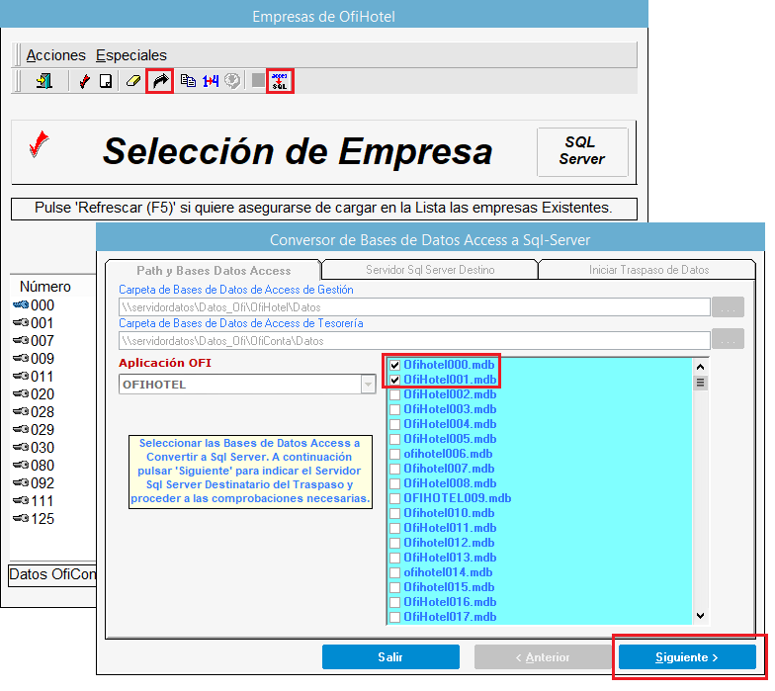Click the copy documents toolbar icon
This screenshot has height=691, width=775.
(x=188, y=81)
